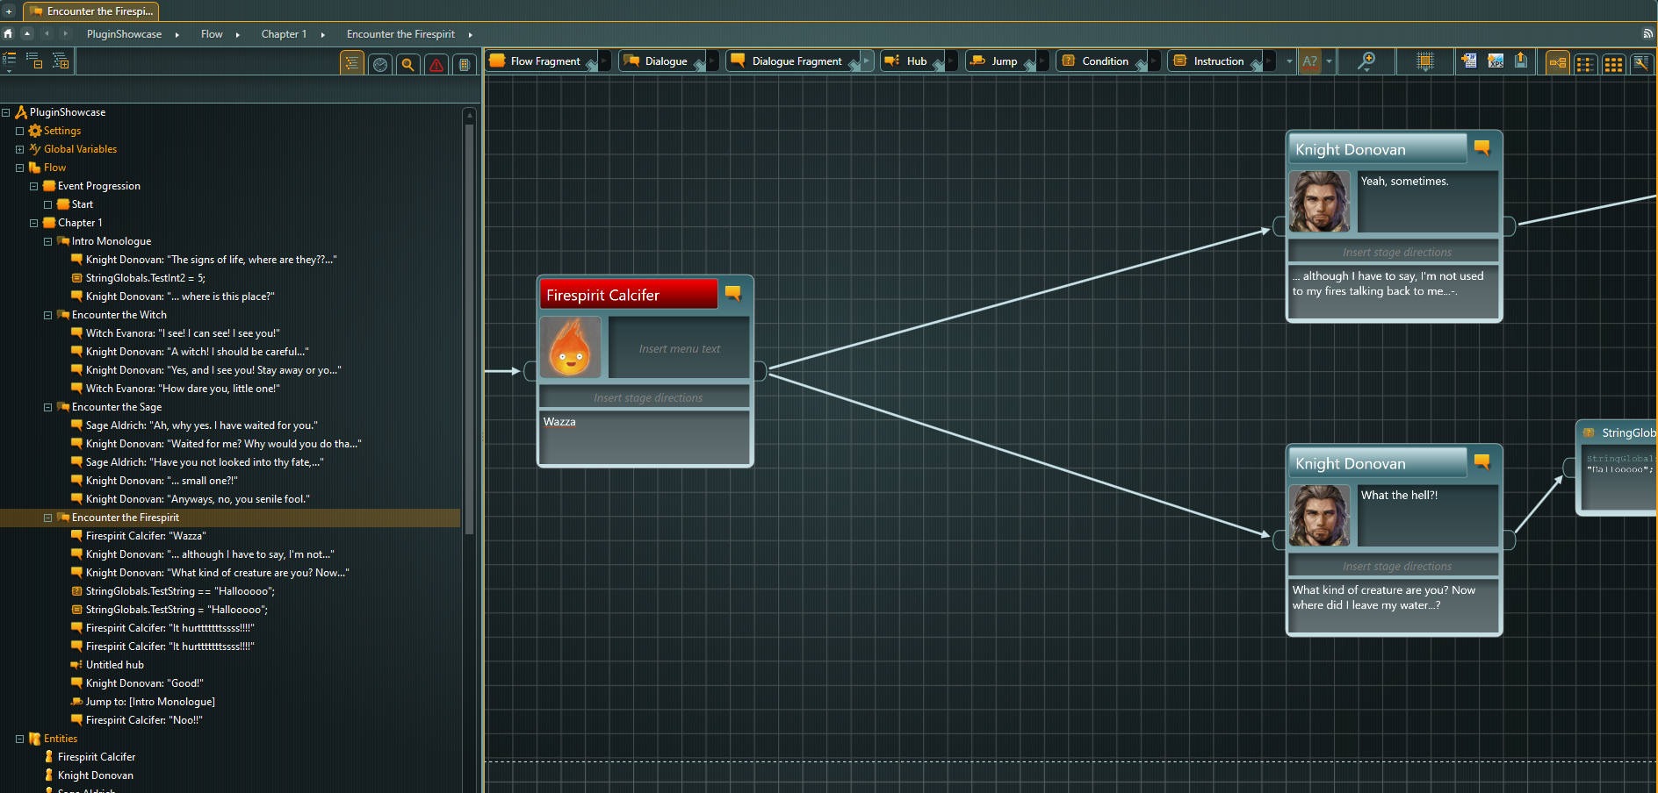Add a Hub node from the toolbar

point(913,61)
